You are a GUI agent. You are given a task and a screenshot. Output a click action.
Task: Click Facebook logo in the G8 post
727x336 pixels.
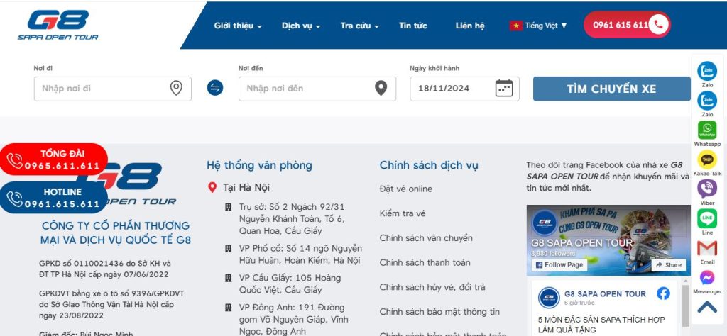click(664, 293)
